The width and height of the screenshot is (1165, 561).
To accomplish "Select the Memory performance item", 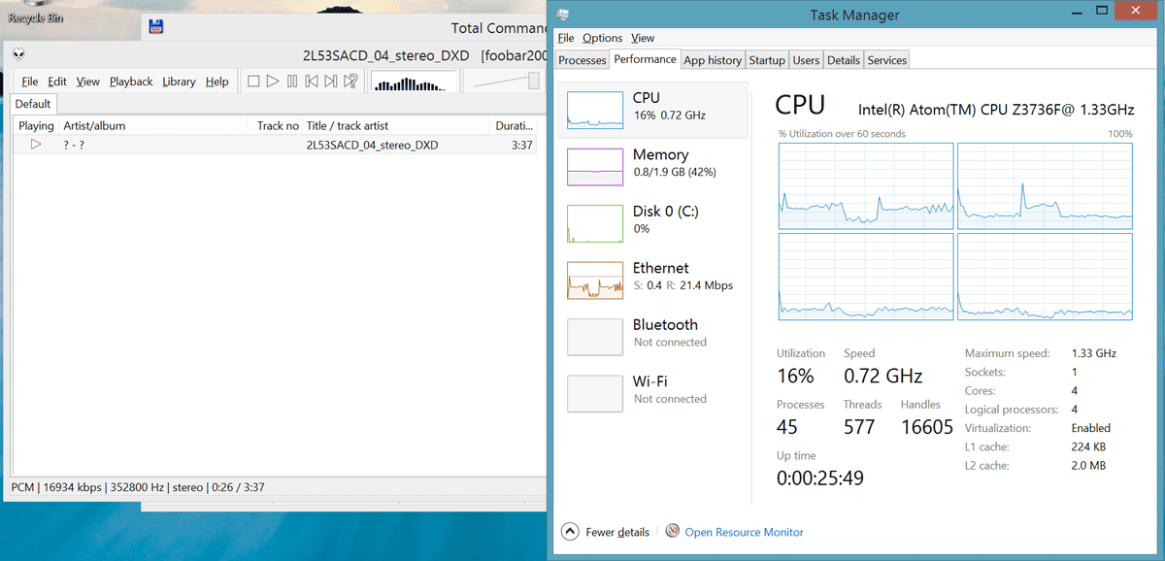I will point(653,166).
